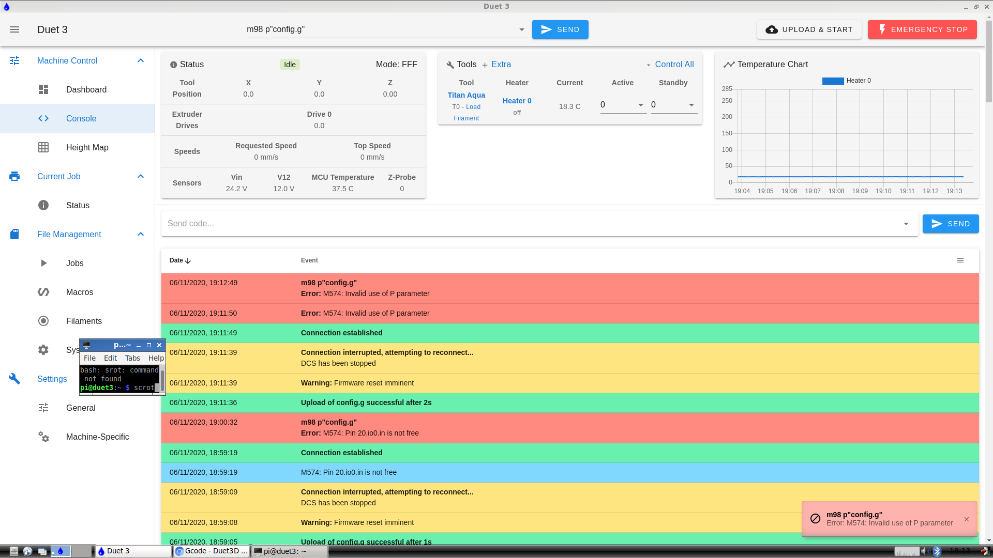Open File menu in the terminal window
The width and height of the screenshot is (993, 558).
89,358
